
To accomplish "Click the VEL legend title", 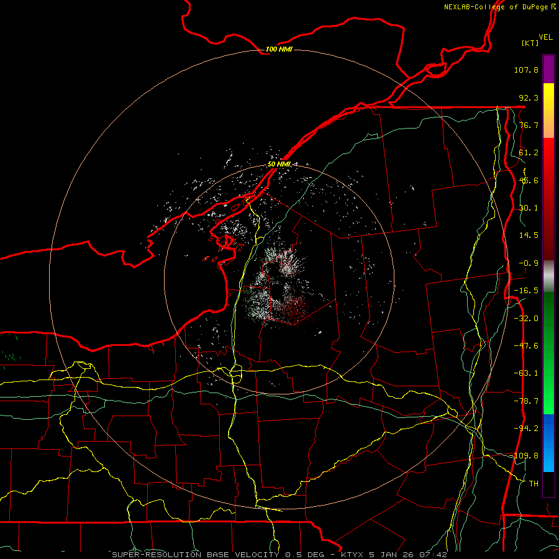I will tap(545, 37).
